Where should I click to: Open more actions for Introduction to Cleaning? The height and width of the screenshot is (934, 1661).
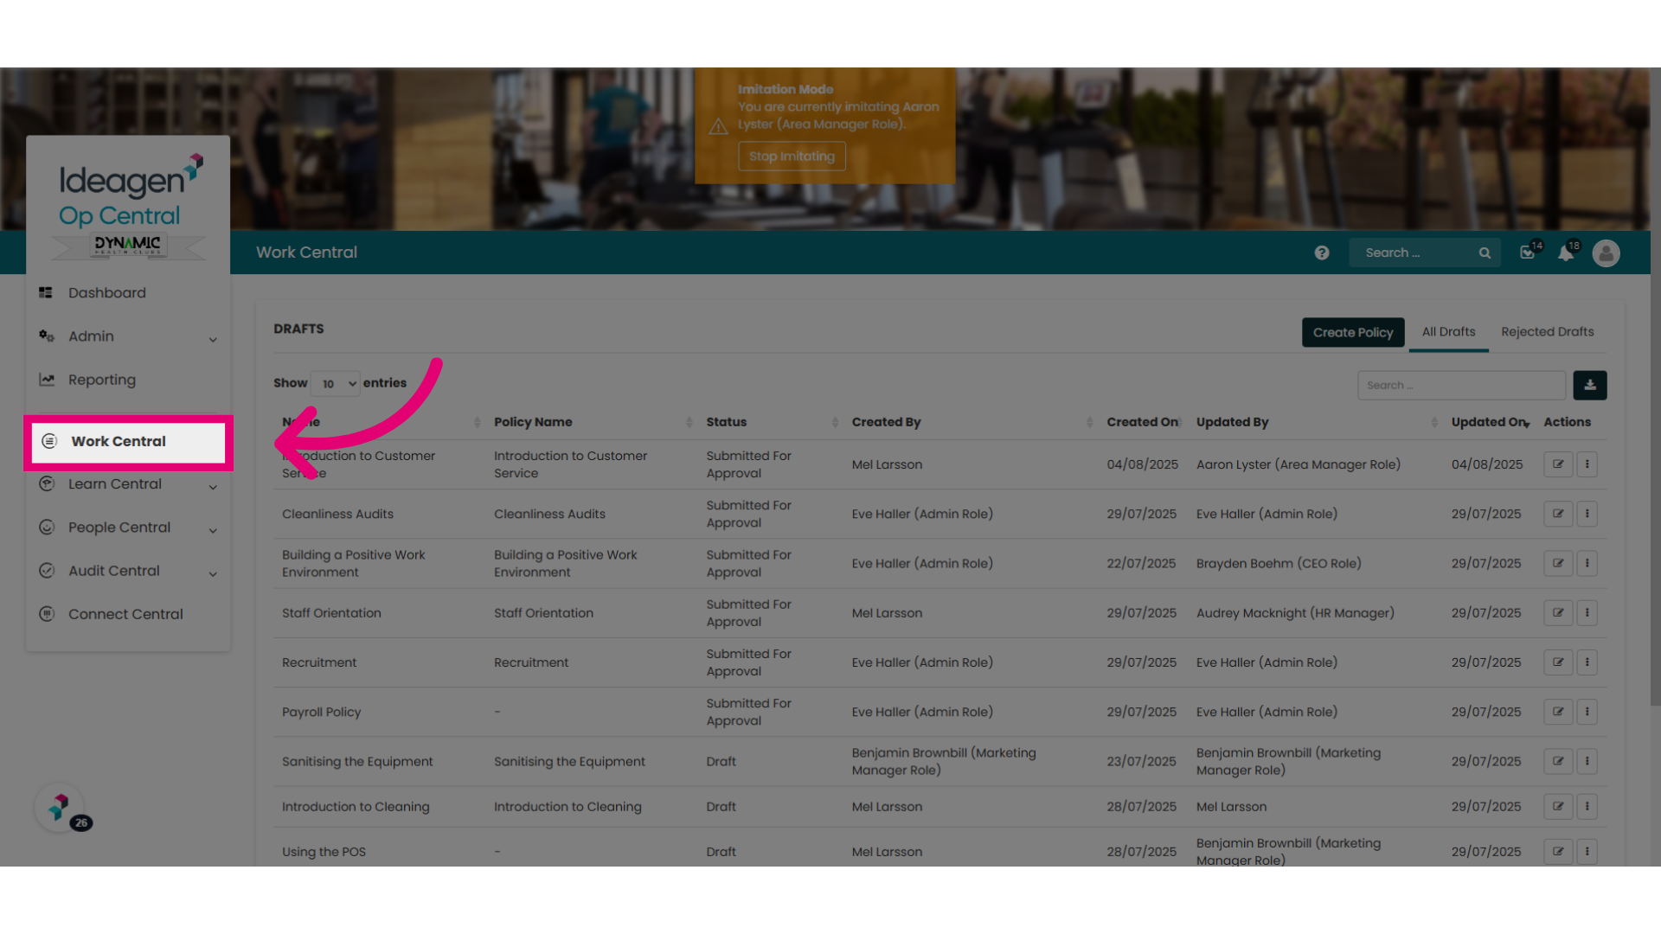(x=1587, y=806)
